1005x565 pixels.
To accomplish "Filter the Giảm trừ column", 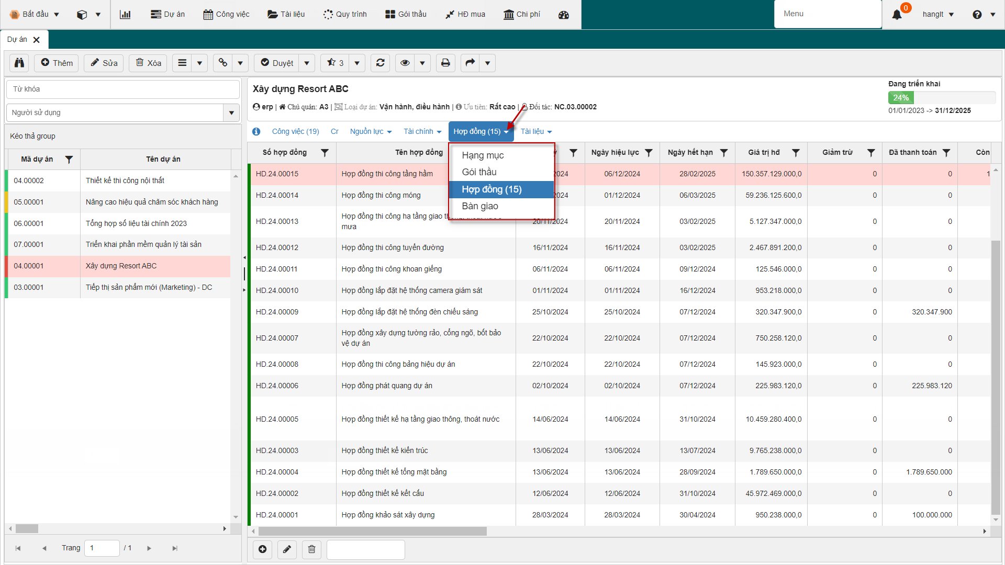I will tap(871, 153).
